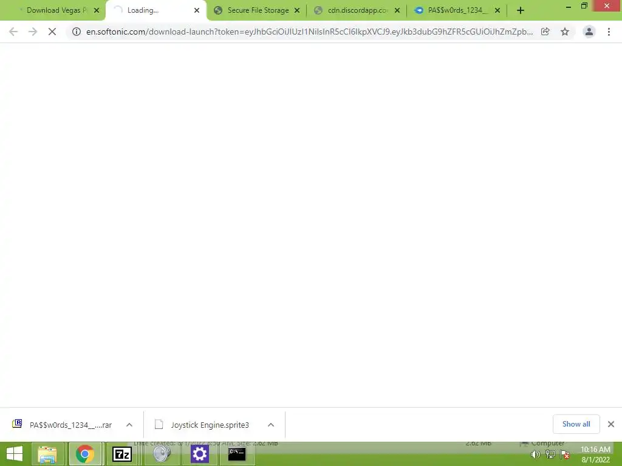Image resolution: width=622 pixels, height=466 pixels.
Task: Open network status in system tray
Action: [x=550, y=455]
